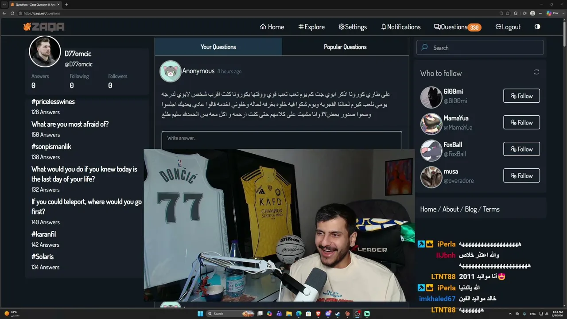Follow the user musa
This screenshot has width=567, height=319.
pos(521,175)
